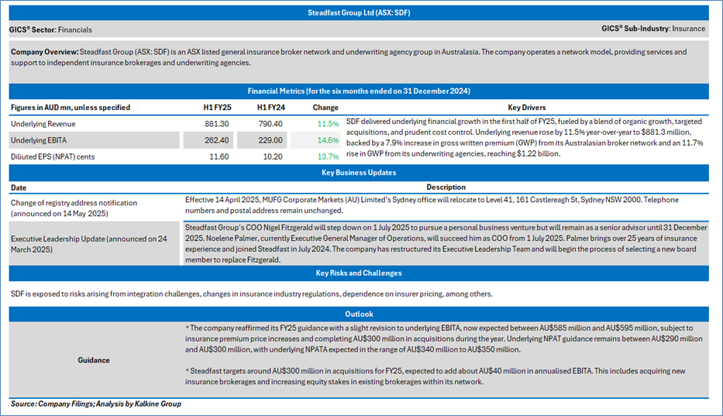This screenshot has height=416, width=723.
Task: Select the 10.20 EPS value
Action: pyautogui.click(x=273, y=156)
